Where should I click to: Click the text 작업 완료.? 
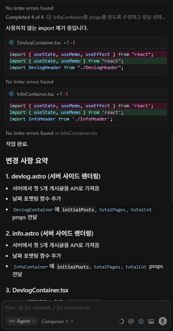tap(17, 144)
